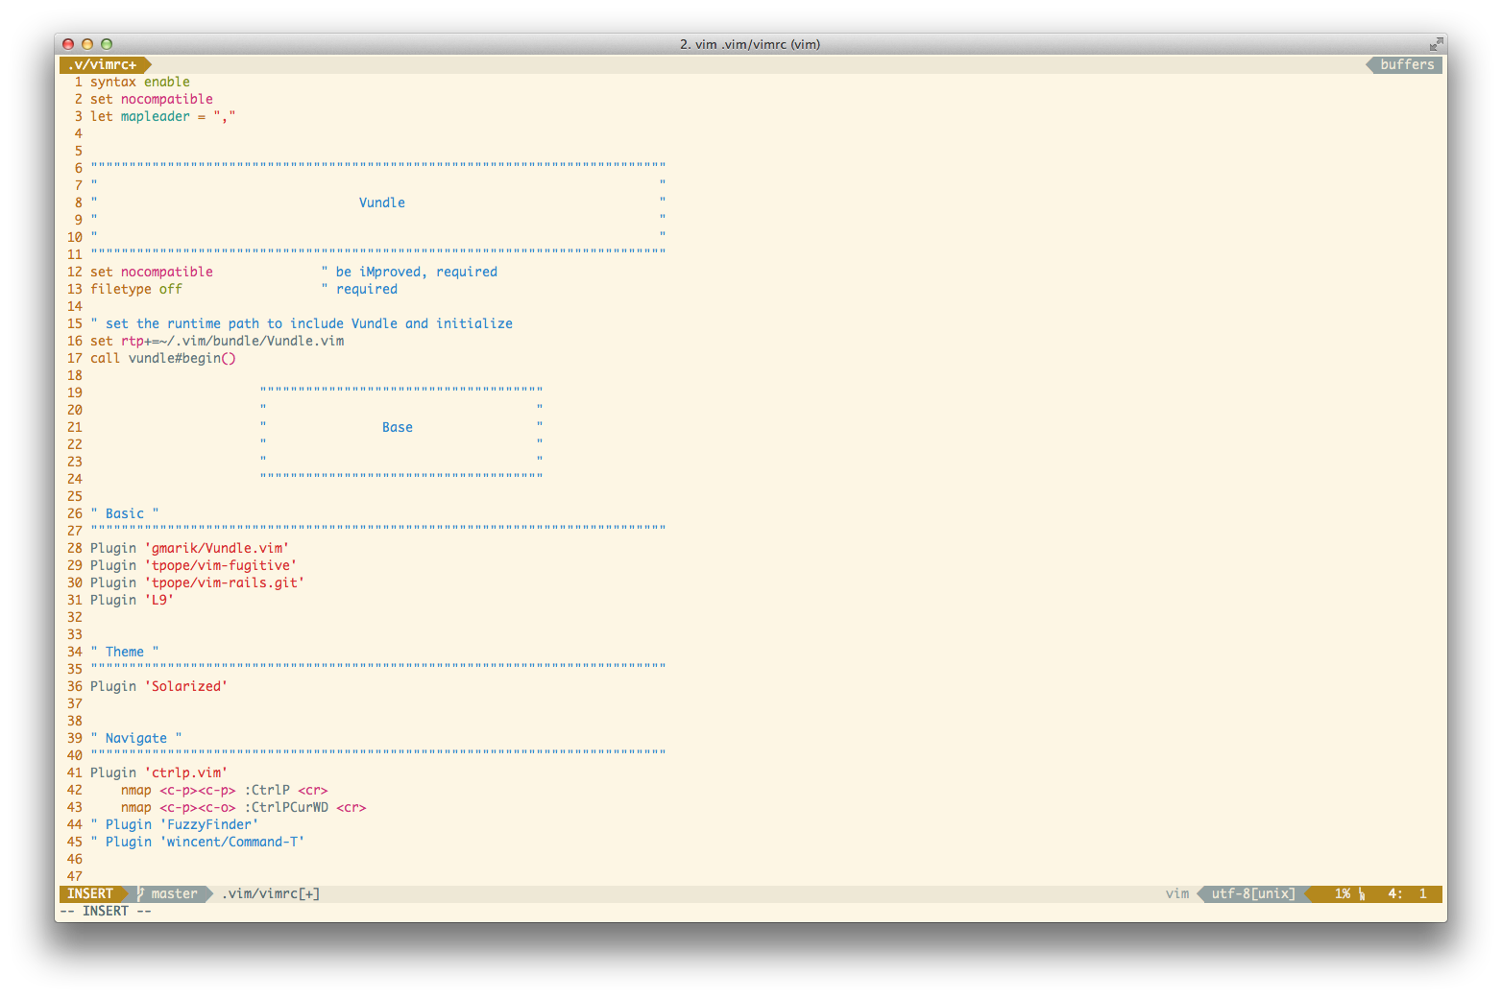This screenshot has width=1502, height=998.
Task: Click 'set nocompatible' on line 12
Action: tap(152, 272)
